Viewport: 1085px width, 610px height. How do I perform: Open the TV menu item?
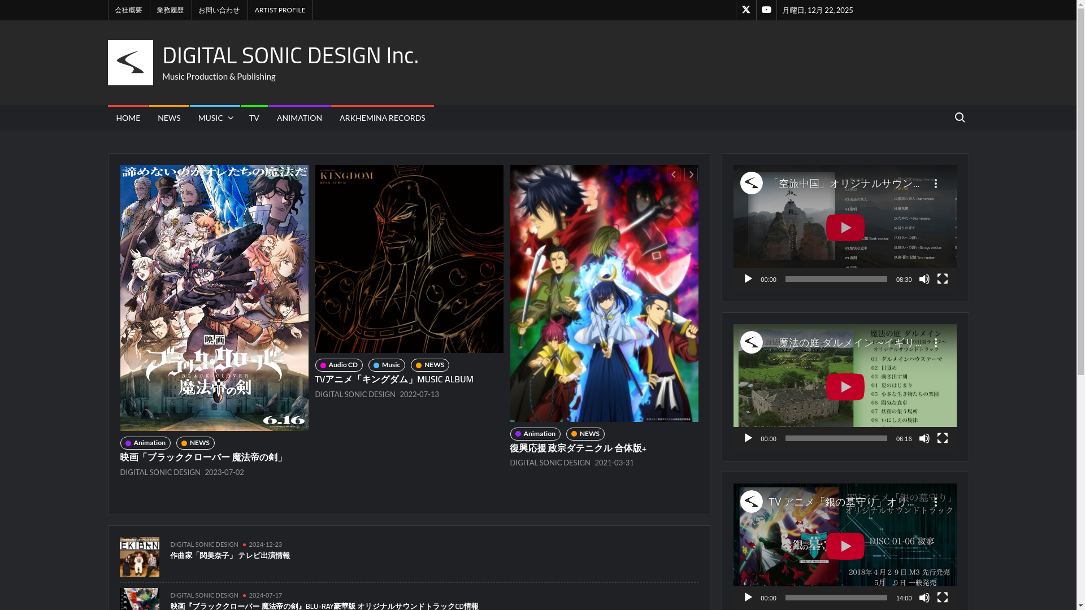point(254,118)
